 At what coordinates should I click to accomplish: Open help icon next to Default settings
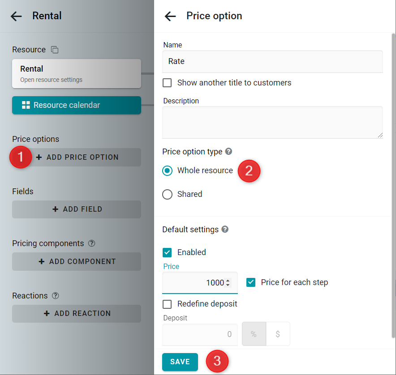[225, 229]
